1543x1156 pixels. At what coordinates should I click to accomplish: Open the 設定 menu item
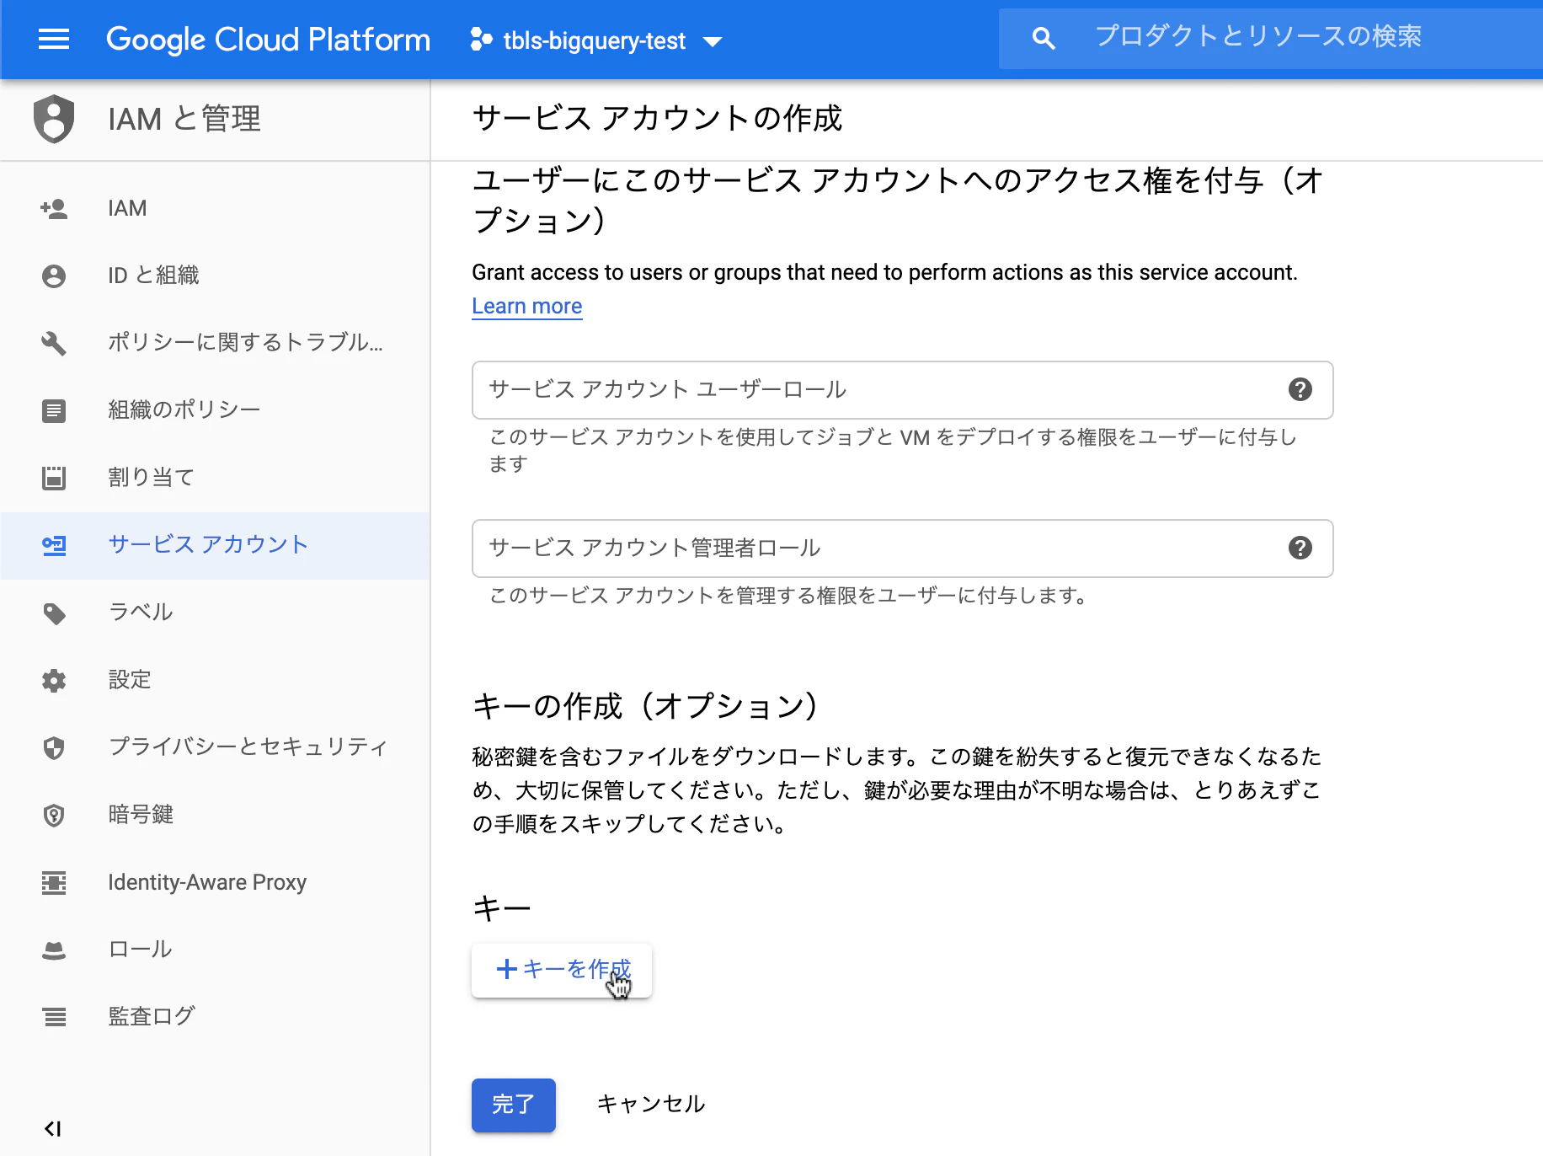(216, 680)
